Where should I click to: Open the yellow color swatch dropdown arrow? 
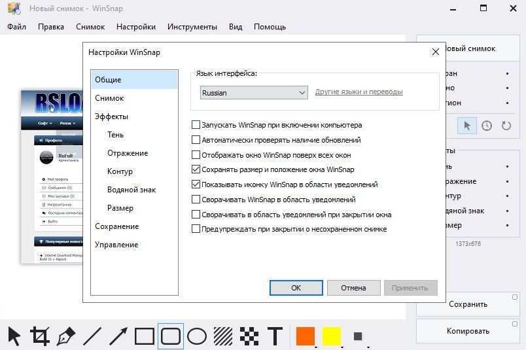coord(342,347)
